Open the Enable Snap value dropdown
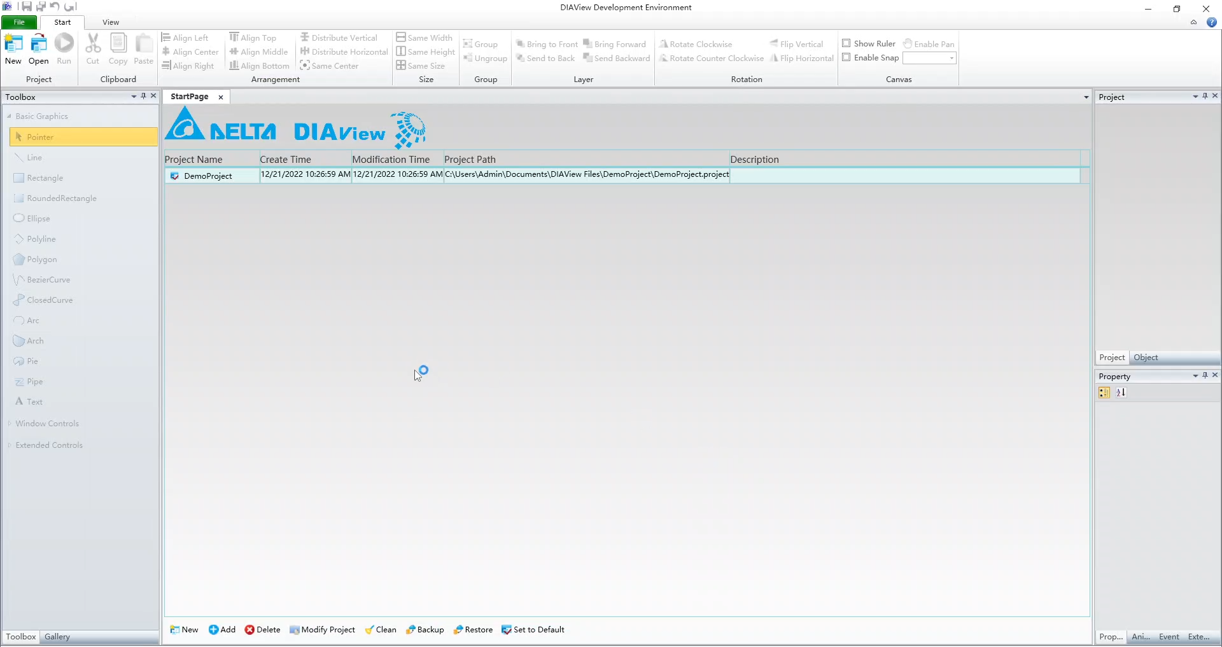The height and width of the screenshot is (647, 1222). [x=951, y=58]
